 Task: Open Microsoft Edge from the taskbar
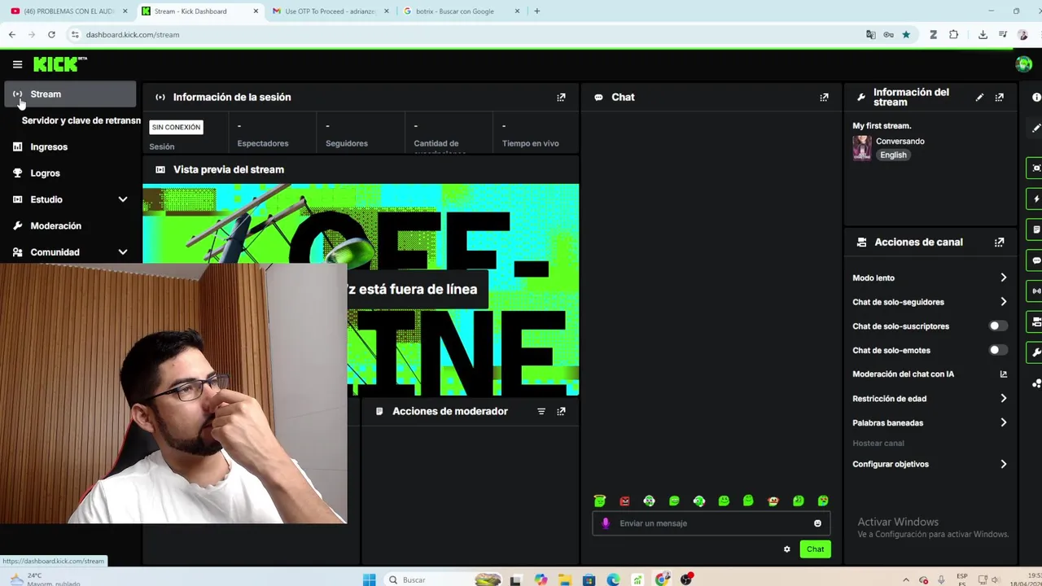pos(613,579)
